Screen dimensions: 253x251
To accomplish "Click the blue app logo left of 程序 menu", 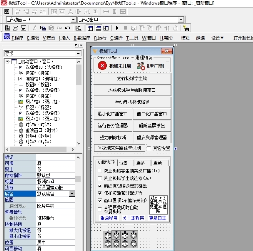I will (7, 36).
